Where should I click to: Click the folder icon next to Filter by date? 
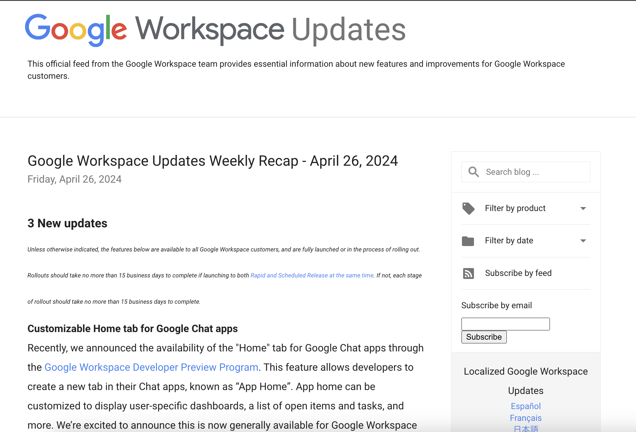tap(468, 241)
